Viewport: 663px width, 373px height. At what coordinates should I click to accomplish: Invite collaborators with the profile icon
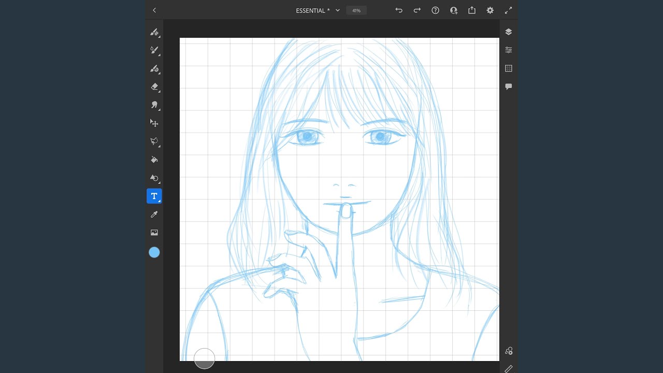coord(454,10)
